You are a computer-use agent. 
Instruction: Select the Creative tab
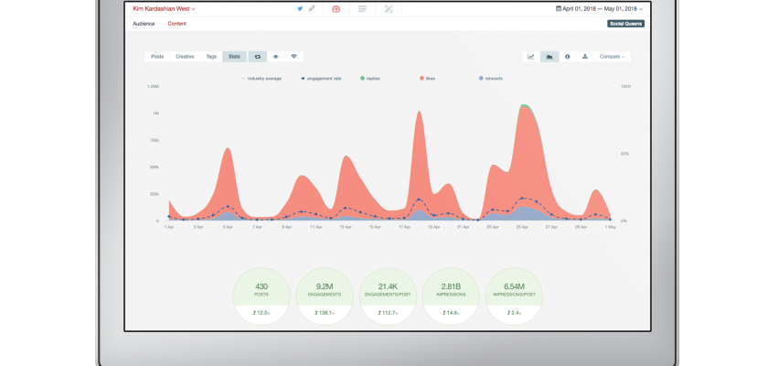(x=185, y=57)
